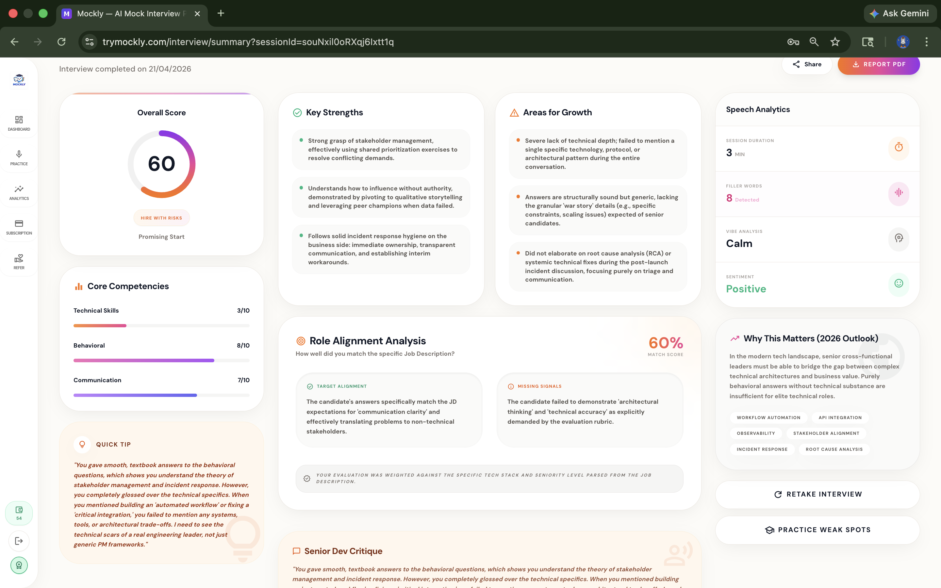The width and height of the screenshot is (941, 588).
Task: Go to the Analytics sidebar section
Action: 19,192
